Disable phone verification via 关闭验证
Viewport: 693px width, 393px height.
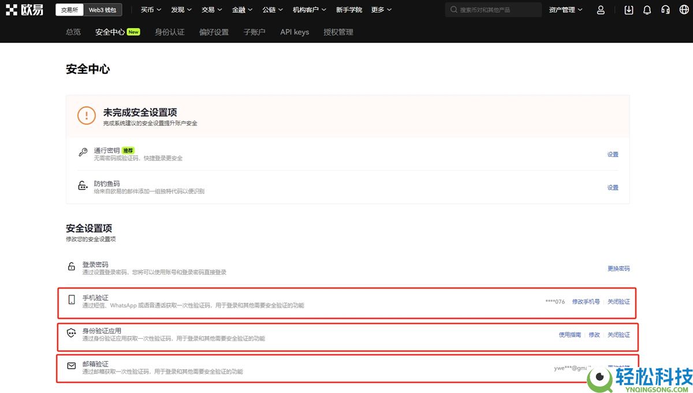619,301
